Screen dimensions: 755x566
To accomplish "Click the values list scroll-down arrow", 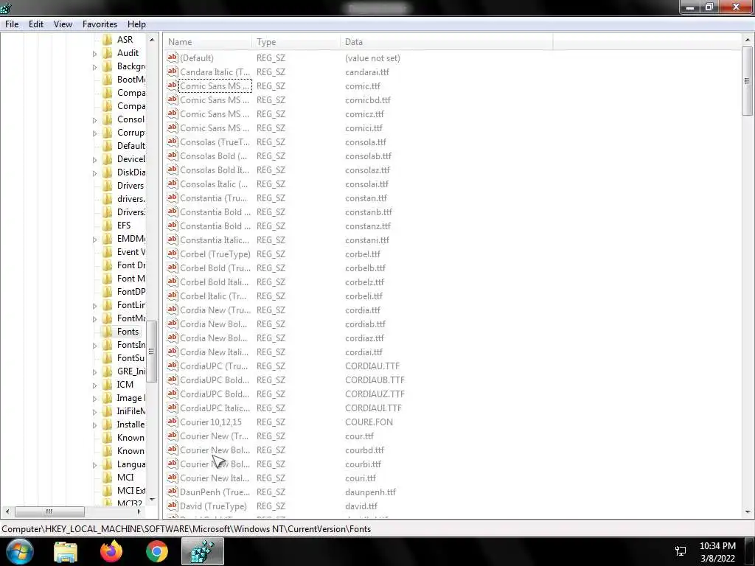I will 747,512.
